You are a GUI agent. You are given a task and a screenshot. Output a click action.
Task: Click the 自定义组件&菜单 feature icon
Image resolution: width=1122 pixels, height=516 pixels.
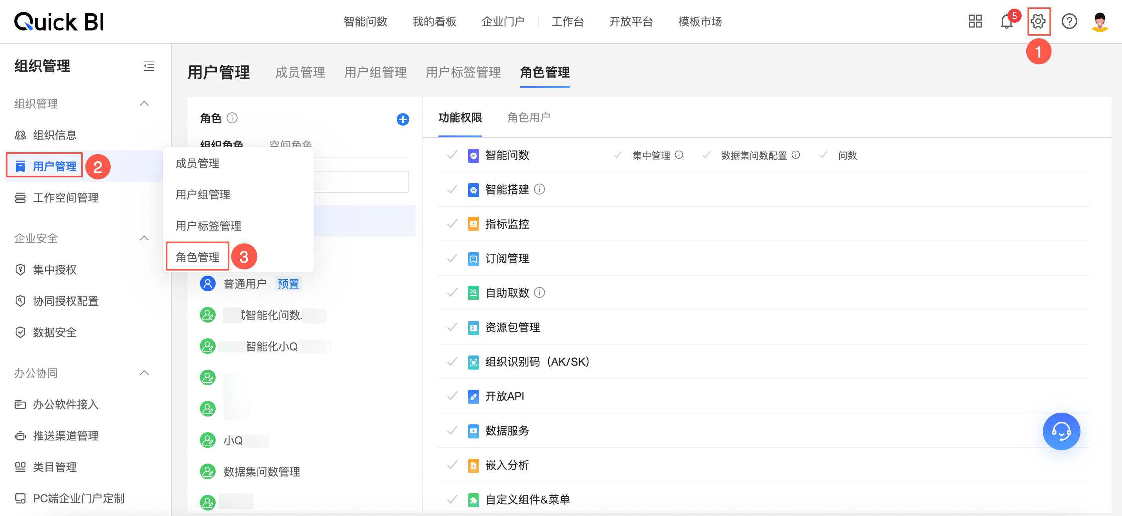coord(474,500)
